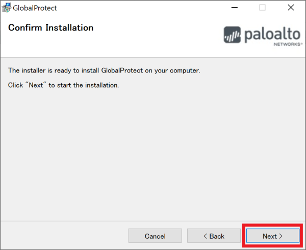Click the GlobalProtect installer icon in title bar
This screenshot has width=306, height=250.
point(7,8)
